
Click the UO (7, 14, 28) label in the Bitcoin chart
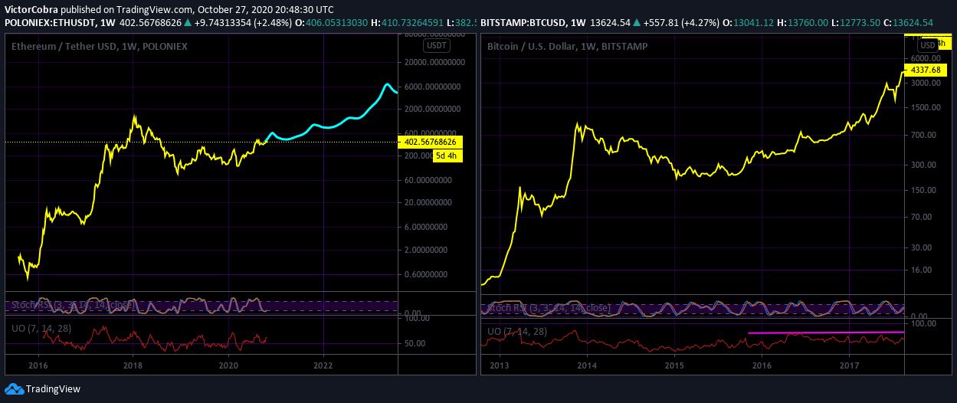tap(518, 331)
